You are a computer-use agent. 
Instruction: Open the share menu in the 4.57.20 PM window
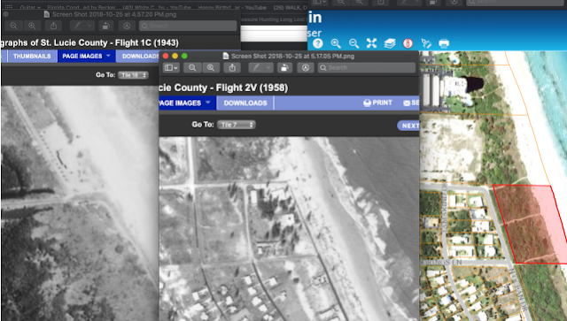point(53,26)
